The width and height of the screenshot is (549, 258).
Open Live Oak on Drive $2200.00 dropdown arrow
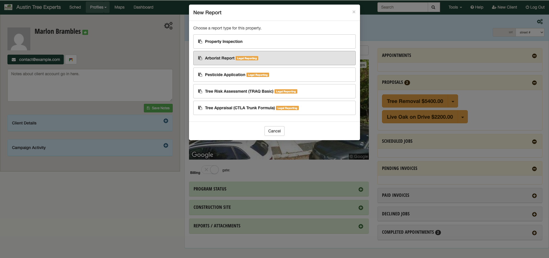click(463, 117)
